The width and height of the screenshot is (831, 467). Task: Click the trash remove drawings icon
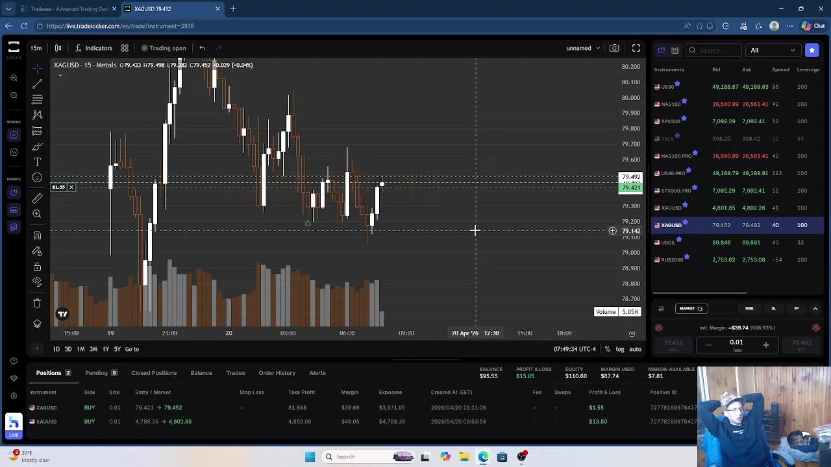[37, 303]
